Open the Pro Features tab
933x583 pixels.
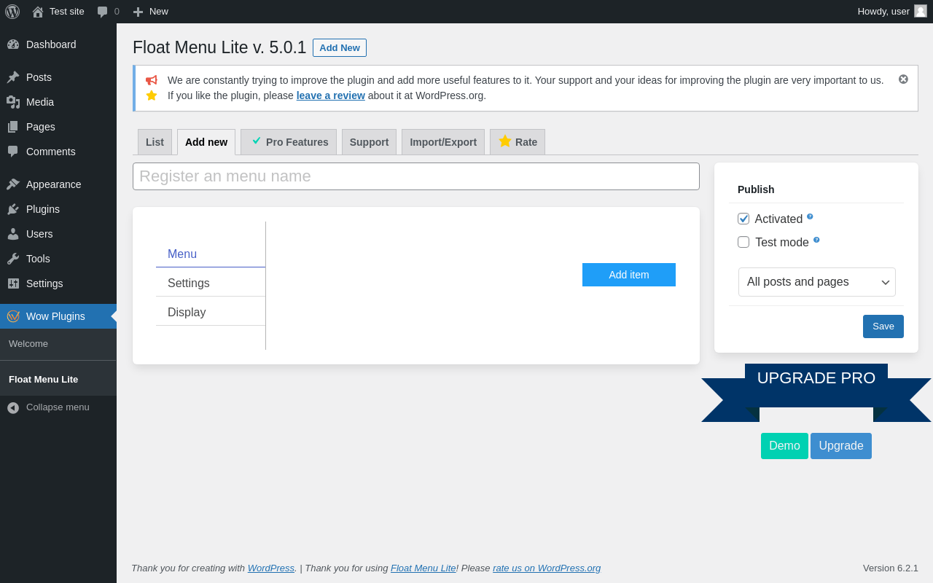(x=289, y=142)
